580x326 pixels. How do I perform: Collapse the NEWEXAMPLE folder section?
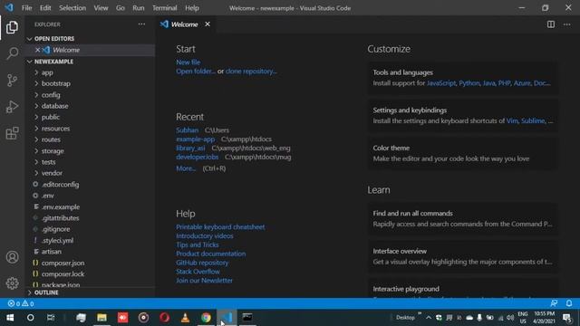pos(30,62)
